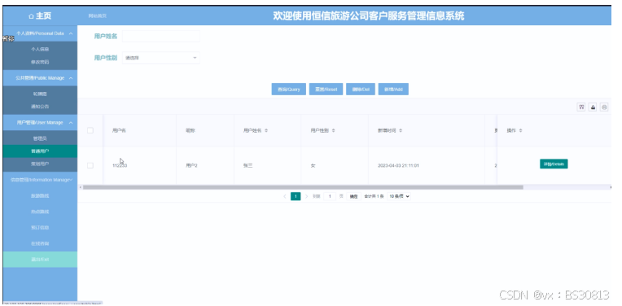Collapse the Personal Data sidebar section
This screenshot has height=306, width=622.
[x=40, y=33]
